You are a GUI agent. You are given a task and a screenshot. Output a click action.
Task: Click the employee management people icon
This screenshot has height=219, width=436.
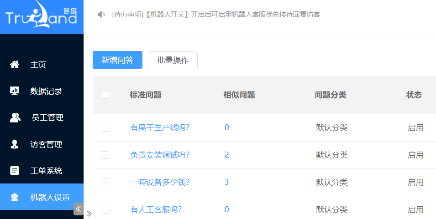(15, 117)
